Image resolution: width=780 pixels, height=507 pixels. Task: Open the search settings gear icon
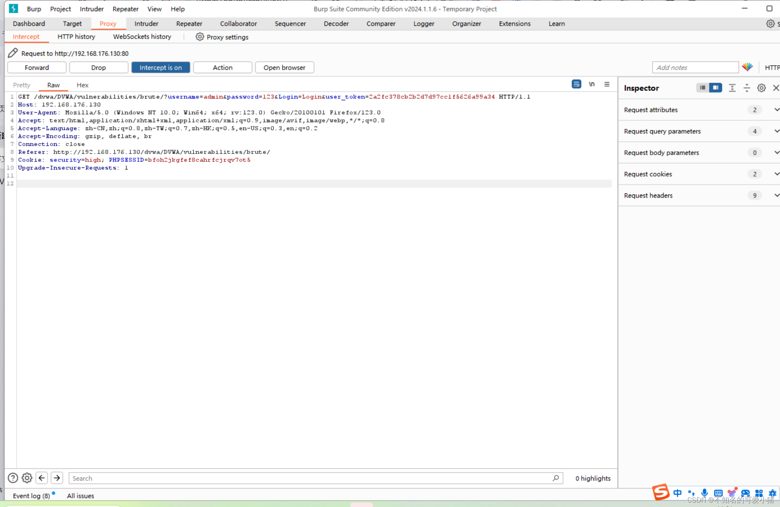[x=27, y=478]
